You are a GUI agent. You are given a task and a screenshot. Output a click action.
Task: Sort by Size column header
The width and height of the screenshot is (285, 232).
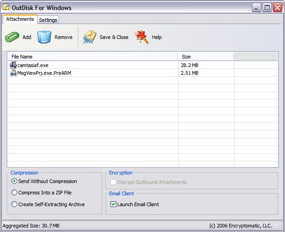coord(205,57)
